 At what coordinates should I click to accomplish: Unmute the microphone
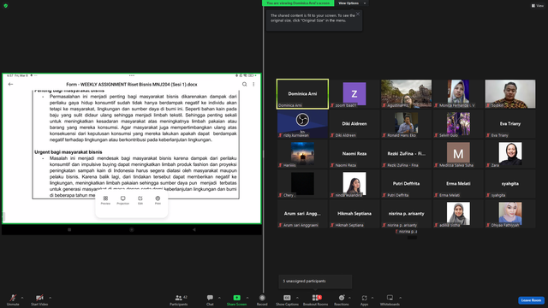pyautogui.click(x=13, y=299)
